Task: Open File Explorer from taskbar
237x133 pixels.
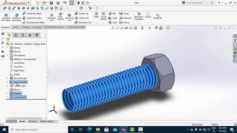Action: (98, 130)
